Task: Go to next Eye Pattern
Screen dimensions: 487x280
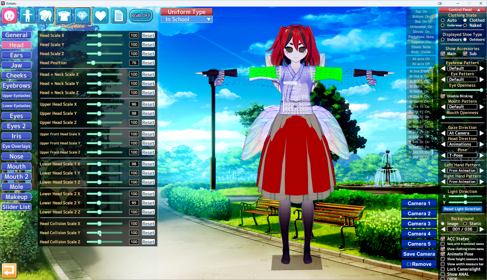Action: click(x=481, y=79)
